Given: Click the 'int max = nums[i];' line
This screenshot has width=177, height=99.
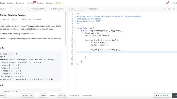Looking at the screenshot, I should [99, 45].
